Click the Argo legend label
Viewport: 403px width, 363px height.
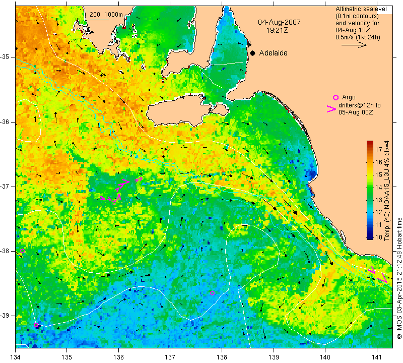click(349, 97)
